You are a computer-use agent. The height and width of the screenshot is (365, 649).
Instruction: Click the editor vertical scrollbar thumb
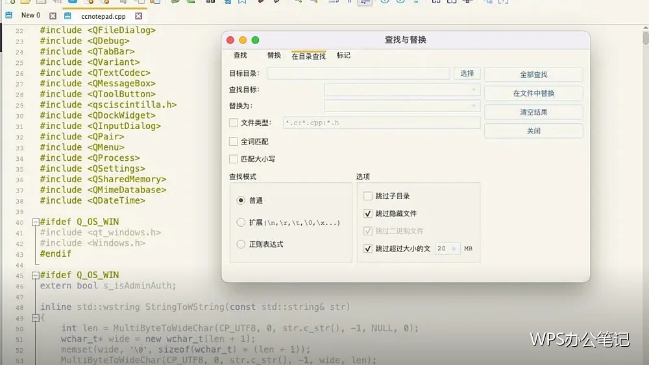click(646, 38)
